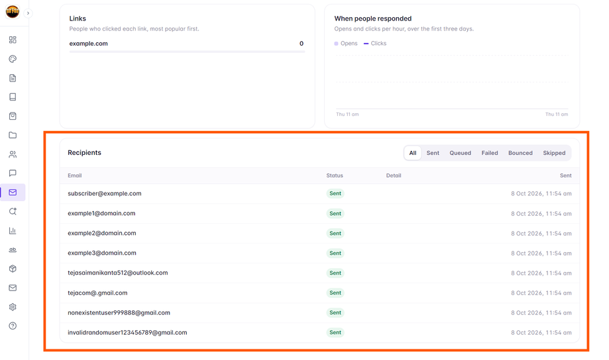Select tejacom@.gmail.com recipient email
This screenshot has height=360, width=609.
tap(97, 292)
